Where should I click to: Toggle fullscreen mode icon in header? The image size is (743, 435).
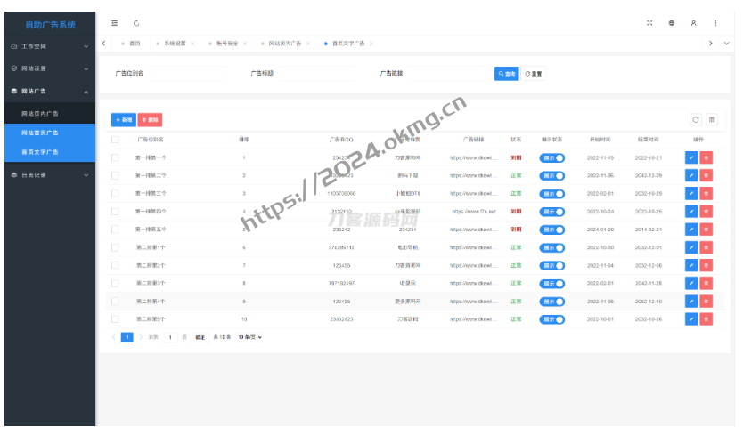pyautogui.click(x=649, y=23)
